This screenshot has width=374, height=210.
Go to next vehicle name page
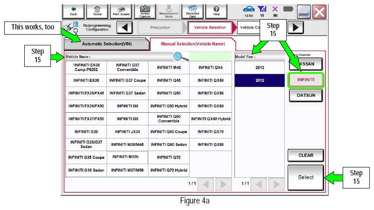click(x=224, y=184)
